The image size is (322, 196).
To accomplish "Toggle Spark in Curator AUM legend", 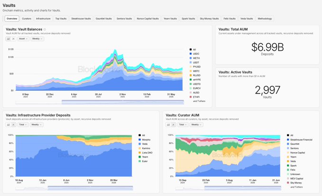I will pos(292,166).
